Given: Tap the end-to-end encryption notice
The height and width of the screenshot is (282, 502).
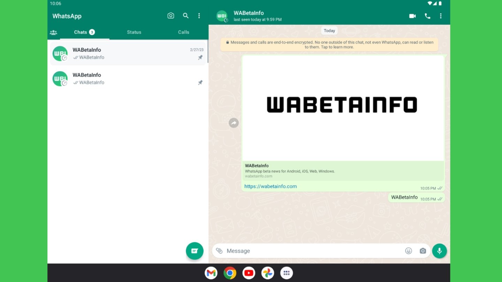Looking at the screenshot, I should [x=329, y=45].
